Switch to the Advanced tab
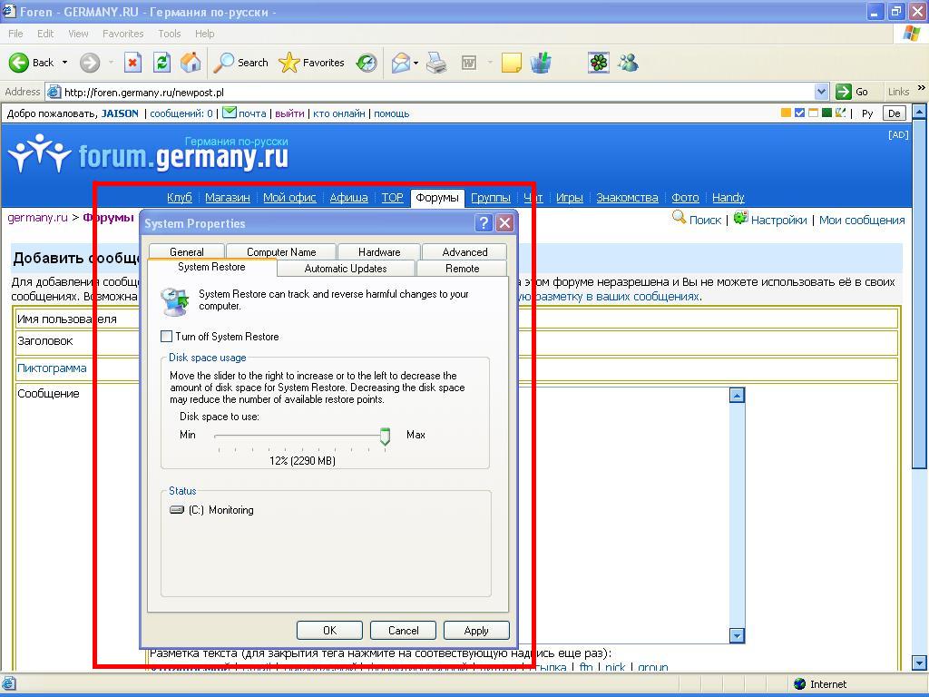This screenshot has height=697, width=929. (464, 251)
